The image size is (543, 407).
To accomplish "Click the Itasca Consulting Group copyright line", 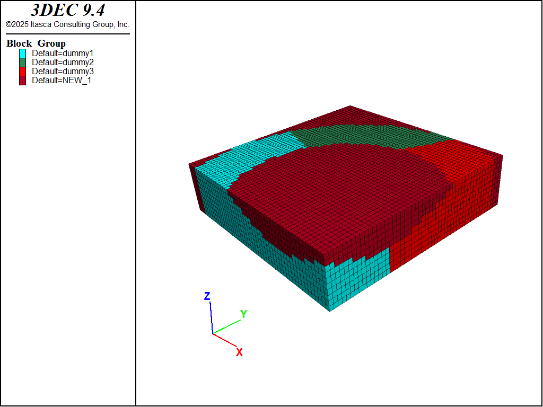I will [x=67, y=24].
